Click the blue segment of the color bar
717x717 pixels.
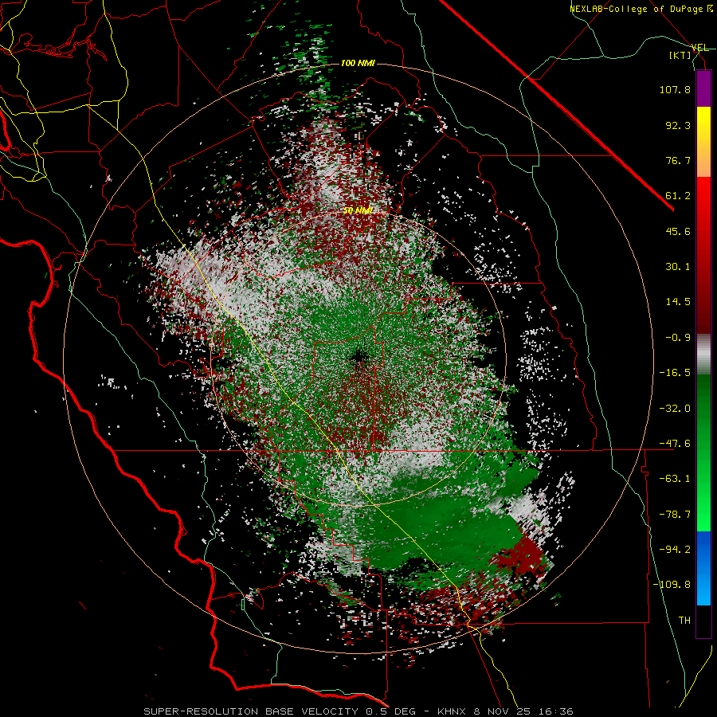pos(703,568)
